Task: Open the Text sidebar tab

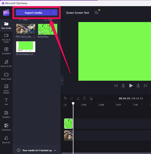Action: [6, 102]
